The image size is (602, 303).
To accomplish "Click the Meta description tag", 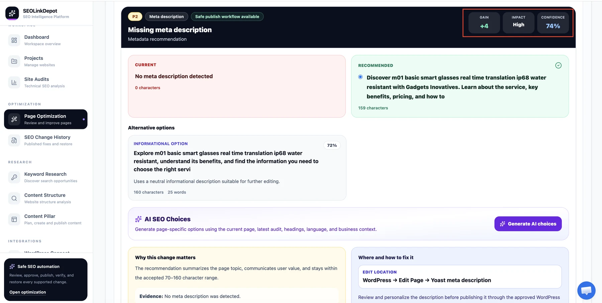I will pos(167,17).
